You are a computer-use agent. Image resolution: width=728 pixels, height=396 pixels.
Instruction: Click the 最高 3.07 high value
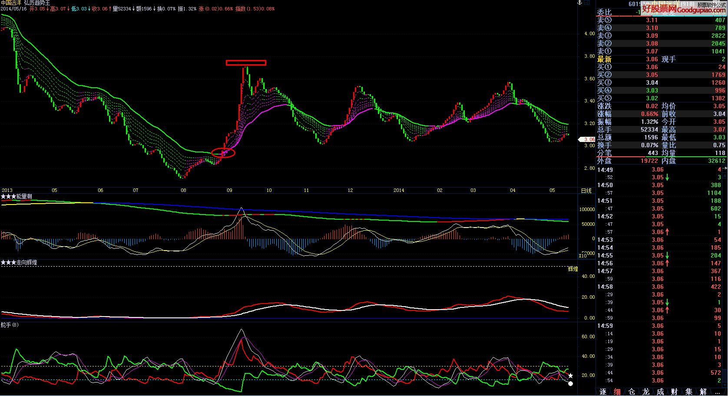click(719, 129)
